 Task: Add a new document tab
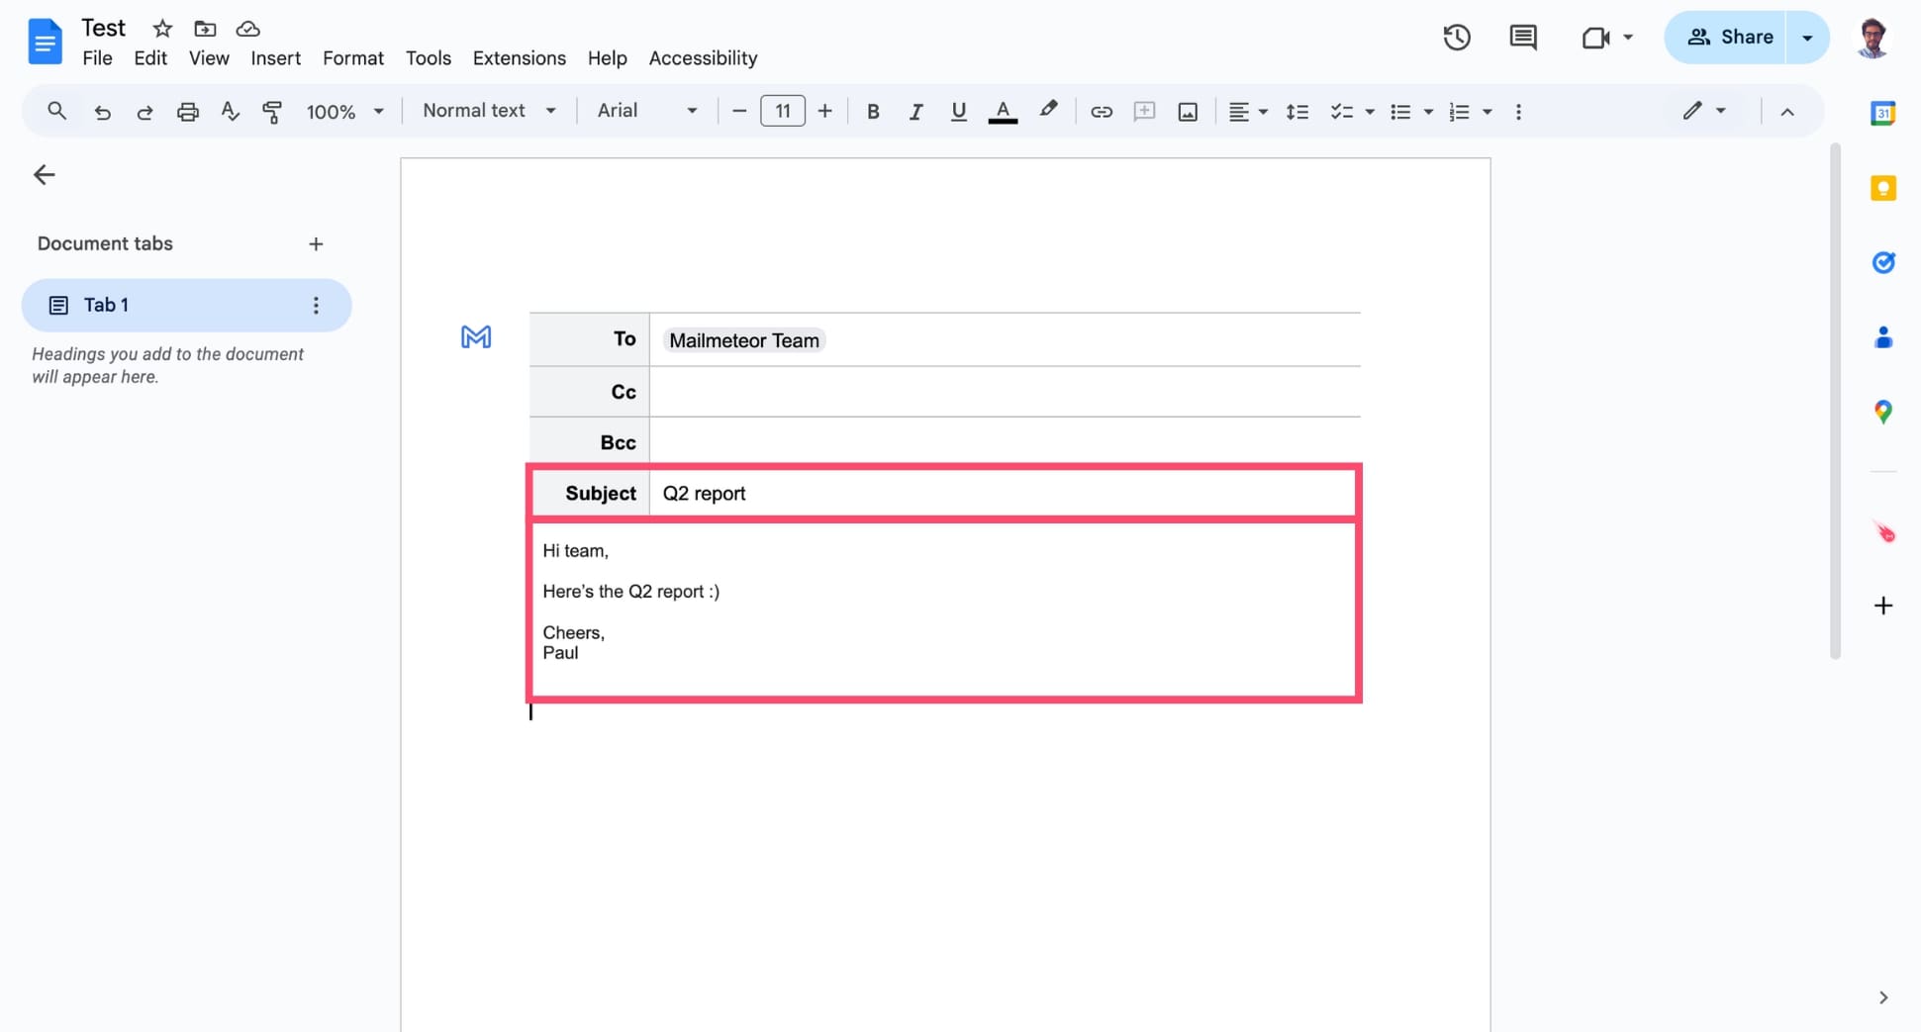[316, 243]
